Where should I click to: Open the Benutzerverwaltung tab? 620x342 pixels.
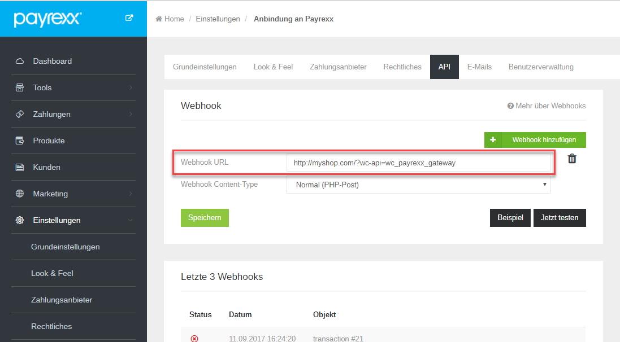(541, 67)
